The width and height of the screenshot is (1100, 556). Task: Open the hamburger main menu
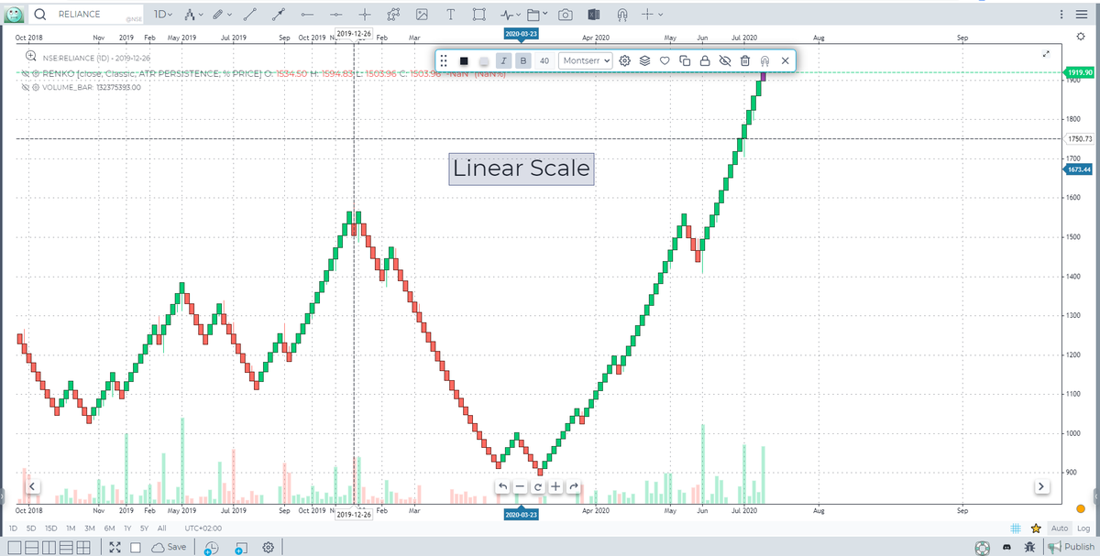[1080, 15]
